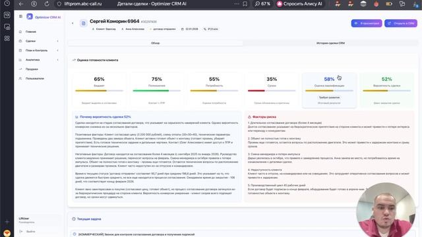Switch to the Обзор tab
This screenshot has height=237, width=422.
pos(156,43)
